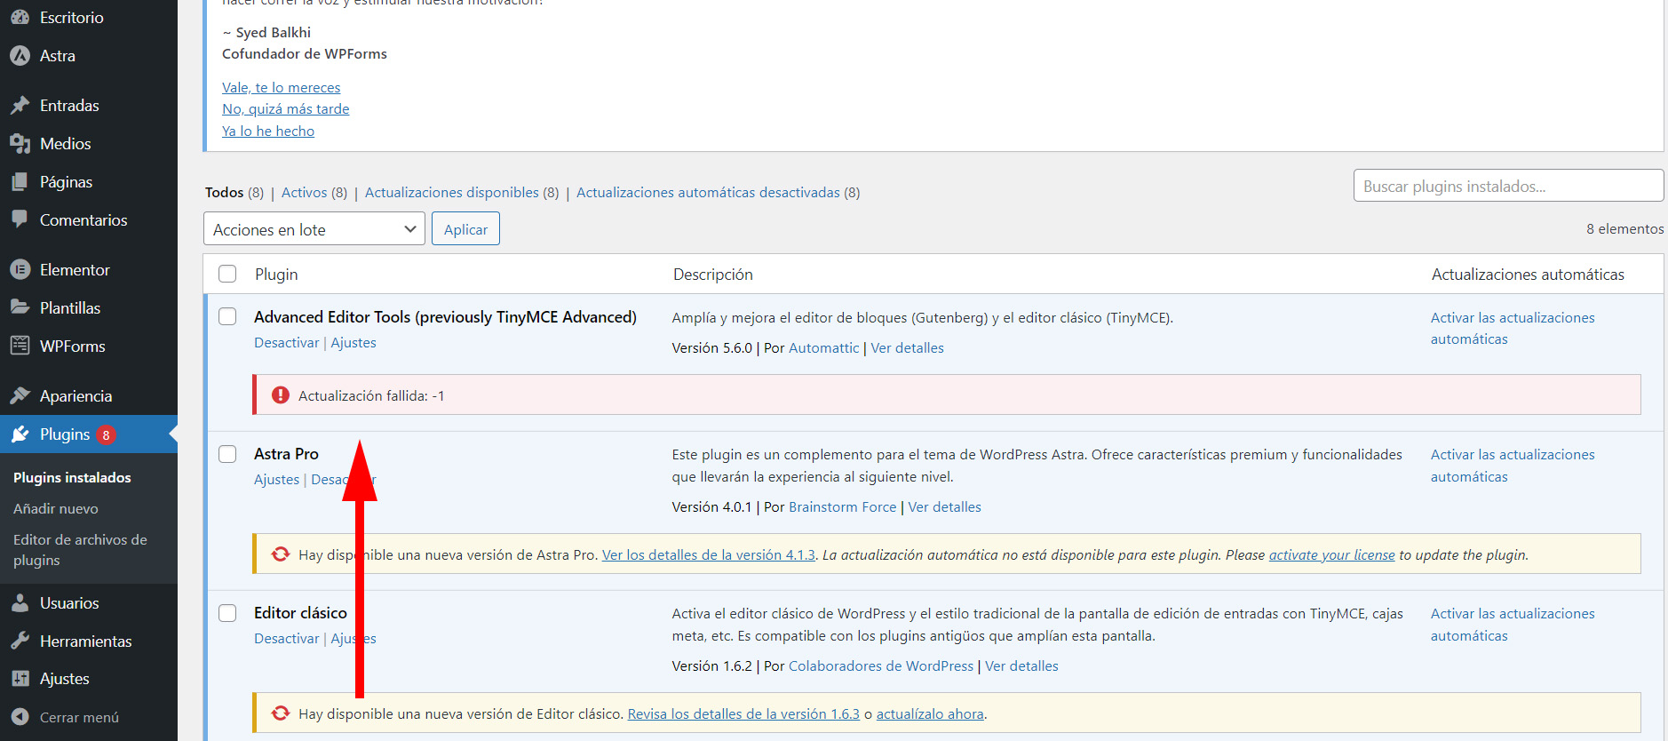Filter by Activos plugins
The height and width of the screenshot is (741, 1668).
click(305, 192)
